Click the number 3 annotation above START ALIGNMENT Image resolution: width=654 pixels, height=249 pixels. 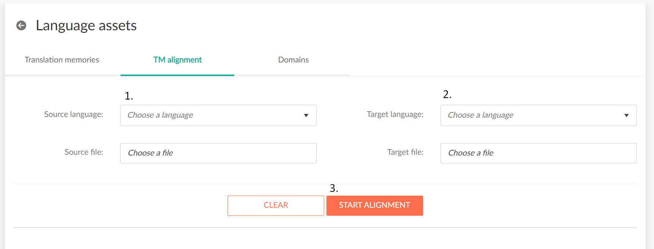coord(334,188)
